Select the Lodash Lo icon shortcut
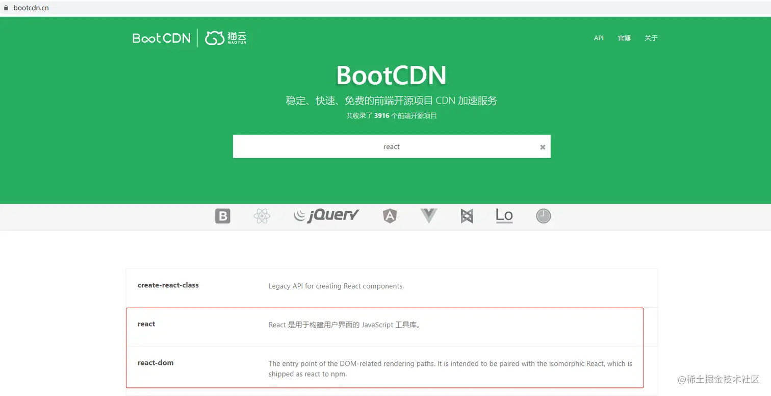771x396 pixels. [x=504, y=216]
